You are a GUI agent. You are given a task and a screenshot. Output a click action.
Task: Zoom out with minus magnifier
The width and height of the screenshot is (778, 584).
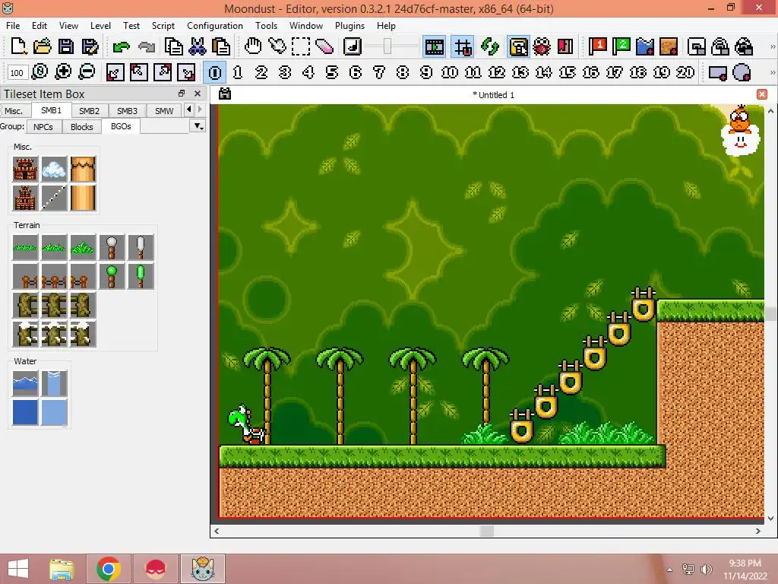coord(87,72)
